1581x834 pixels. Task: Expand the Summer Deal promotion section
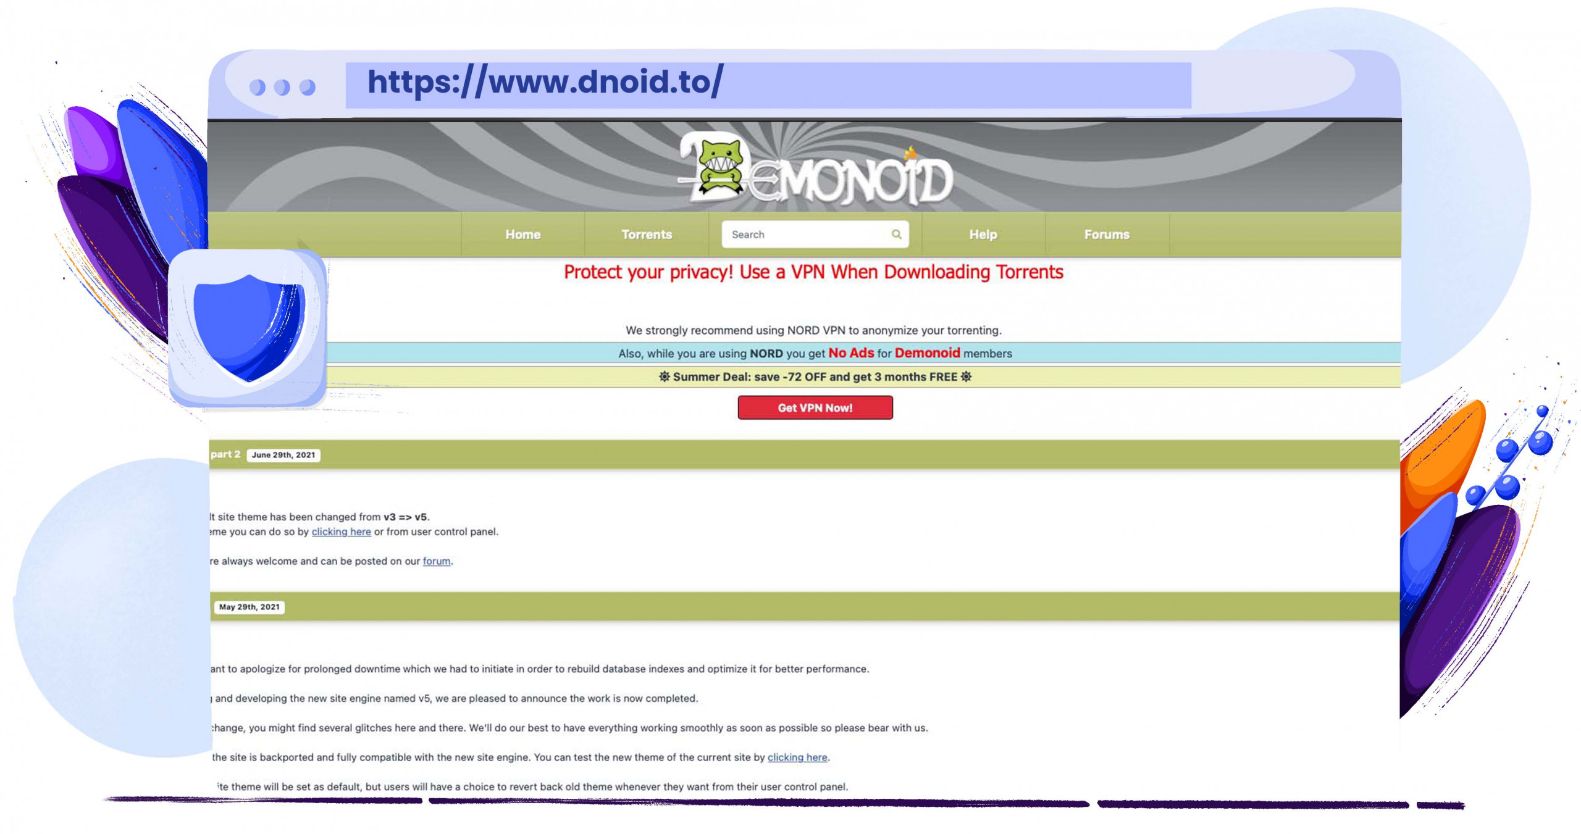813,376
